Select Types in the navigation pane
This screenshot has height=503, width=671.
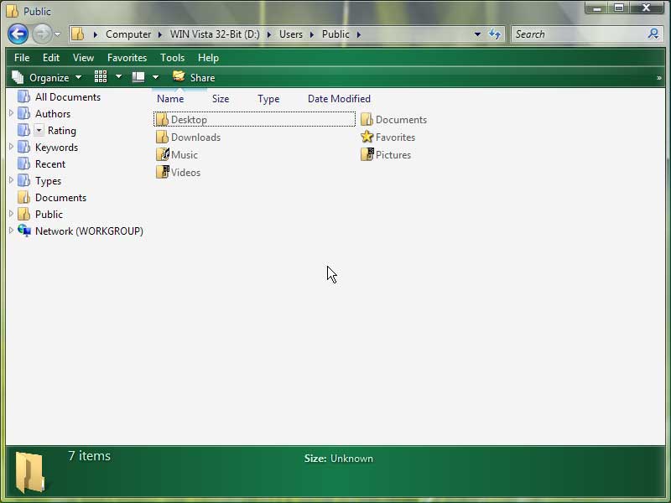48,181
